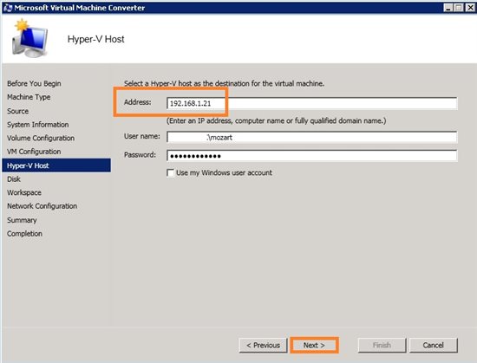This screenshot has width=477, height=363.
Task: Select the Network Configuration step
Action: [42, 206]
